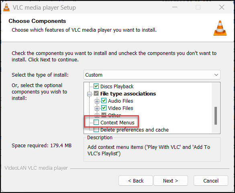Select the File type associations label
Image resolution: width=235 pixels, height=193 pixels.
point(128,94)
